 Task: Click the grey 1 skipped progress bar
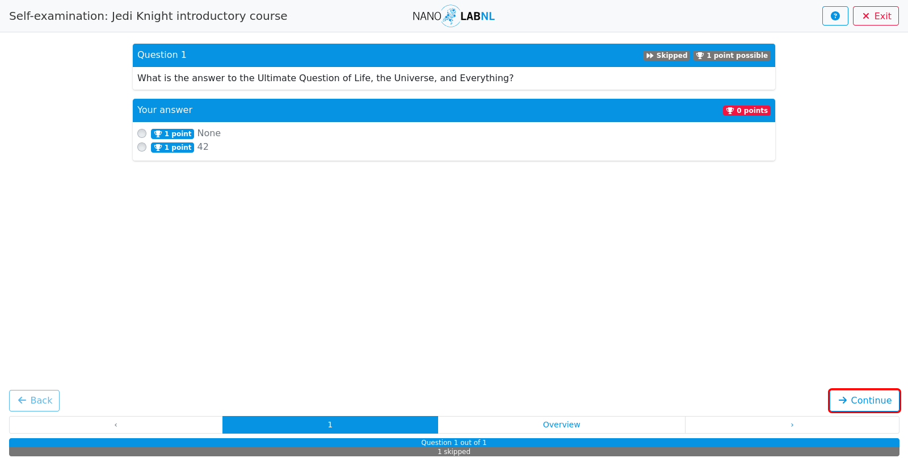tap(454, 452)
